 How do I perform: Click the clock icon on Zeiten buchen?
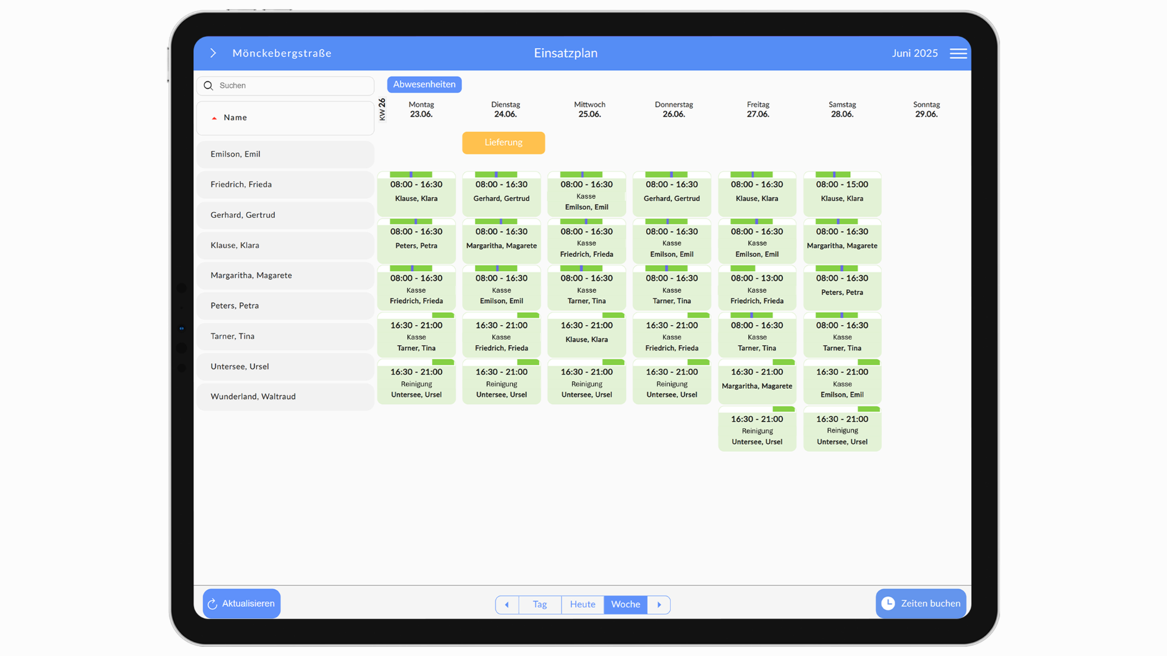pyautogui.click(x=888, y=603)
